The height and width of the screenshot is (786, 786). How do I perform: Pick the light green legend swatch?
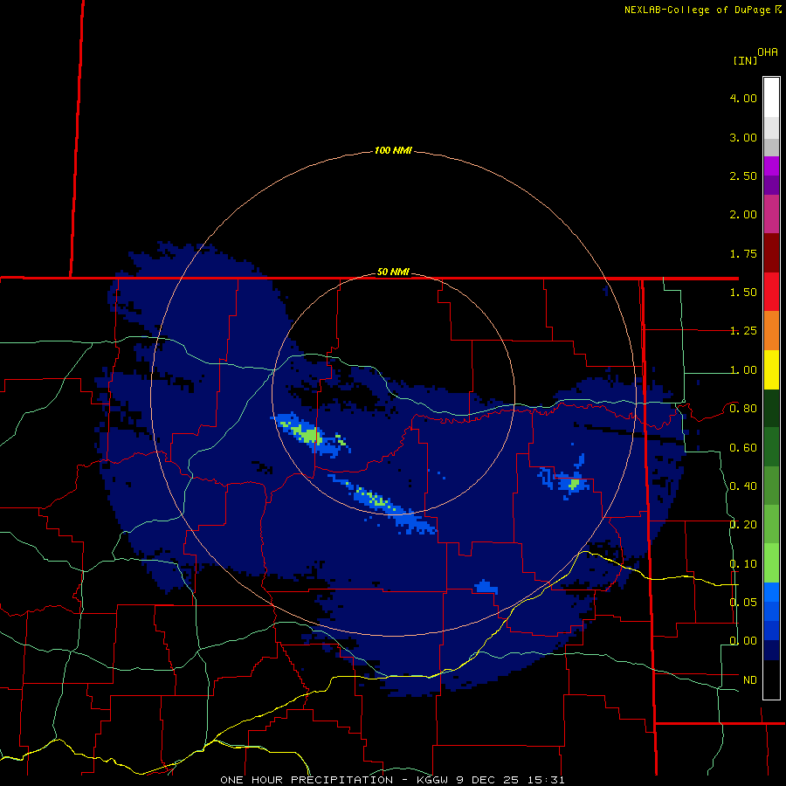[771, 563]
